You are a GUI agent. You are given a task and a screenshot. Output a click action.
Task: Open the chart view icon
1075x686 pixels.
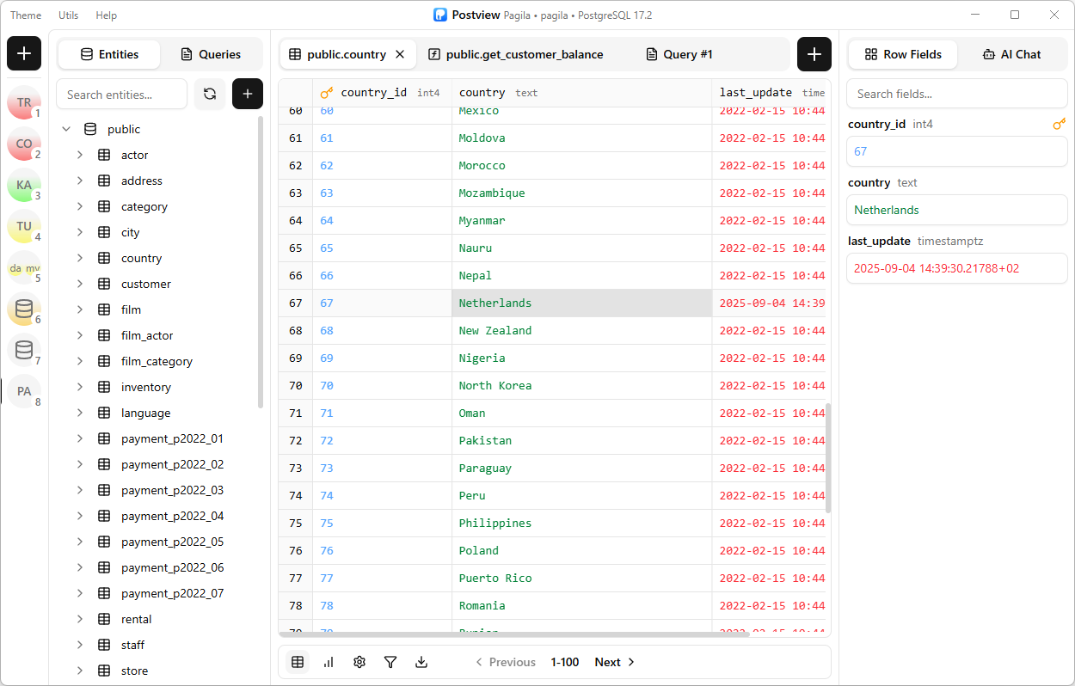[x=329, y=662]
